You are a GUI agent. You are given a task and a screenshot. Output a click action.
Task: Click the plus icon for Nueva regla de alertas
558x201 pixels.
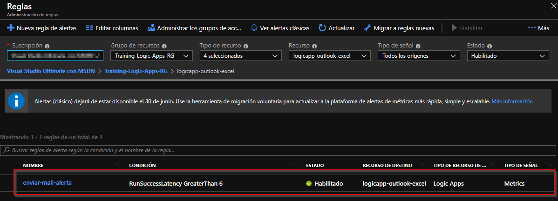10,28
